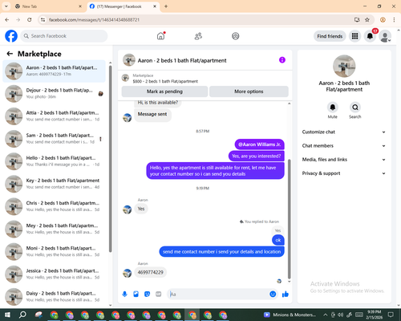Open Windows taskbar search
The height and width of the screenshot is (321, 401).
point(22,315)
